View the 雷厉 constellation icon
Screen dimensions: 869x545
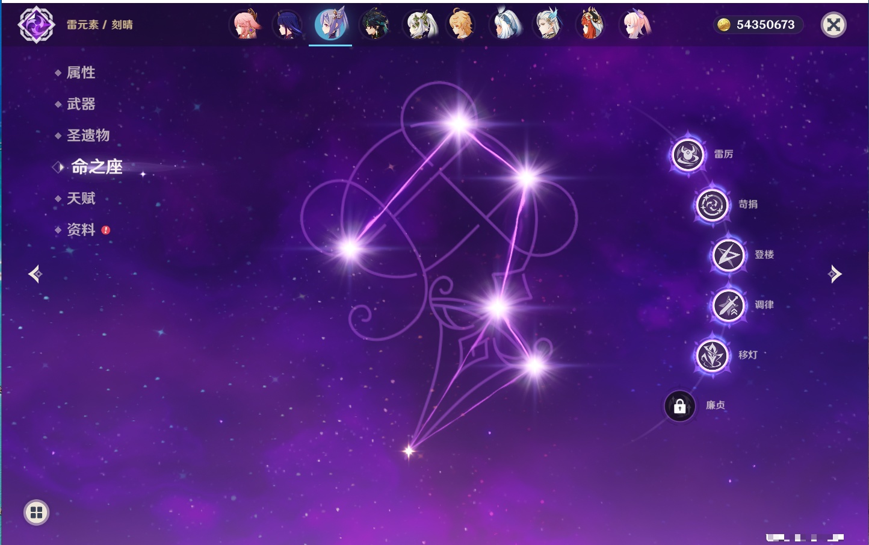pos(687,155)
